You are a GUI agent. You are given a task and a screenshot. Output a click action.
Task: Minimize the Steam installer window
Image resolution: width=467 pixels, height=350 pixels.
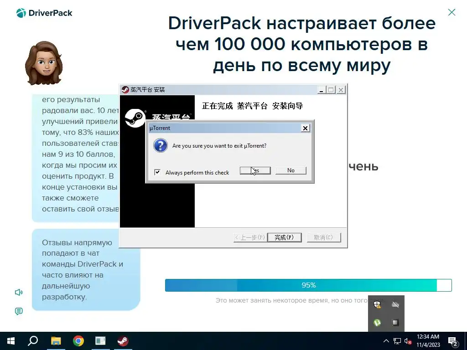click(321, 90)
